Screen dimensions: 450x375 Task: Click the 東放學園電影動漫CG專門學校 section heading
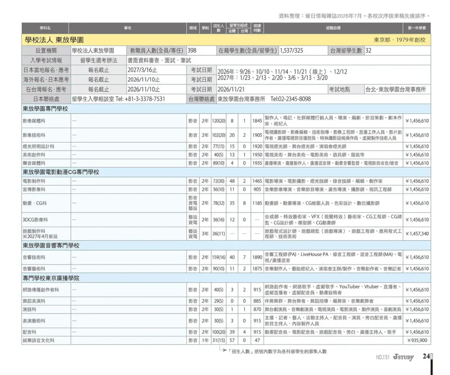click(x=61, y=172)
